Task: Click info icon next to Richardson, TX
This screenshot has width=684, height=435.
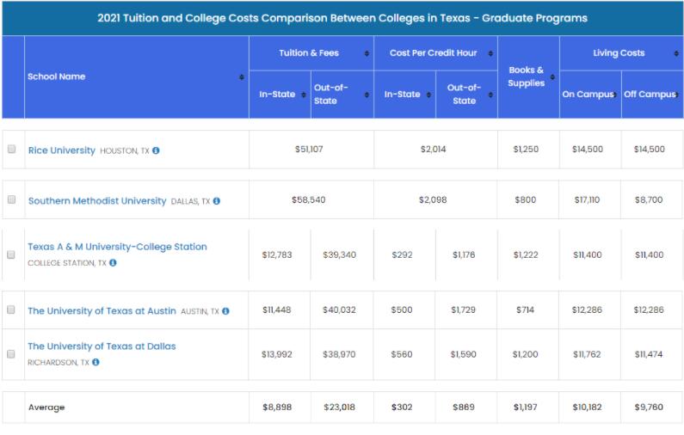Action: click(x=96, y=362)
